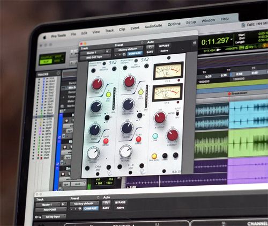Click channel A red TRIM knob
Image resolution: width=268 pixels, height=226 pixels.
[x=98, y=84]
